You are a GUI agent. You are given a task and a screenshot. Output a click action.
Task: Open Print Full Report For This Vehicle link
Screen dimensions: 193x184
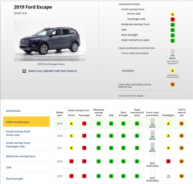tap(53, 71)
